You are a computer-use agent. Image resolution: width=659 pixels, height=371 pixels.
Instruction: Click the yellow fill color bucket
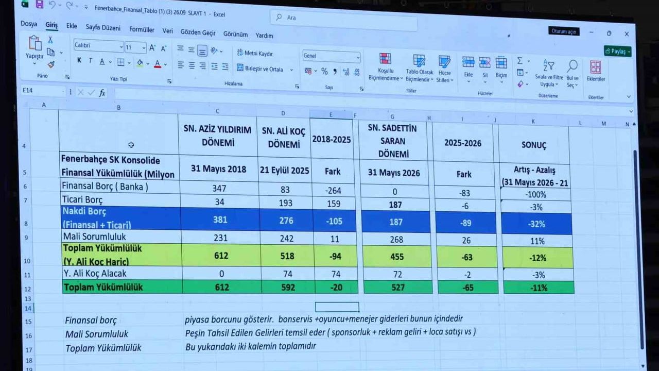click(x=140, y=63)
